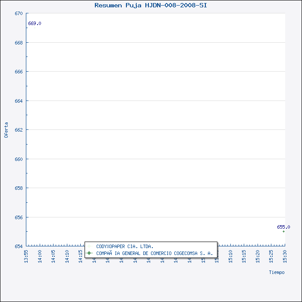Click the 655.0 data label
This screenshot has width=302, height=302.
click(x=283, y=227)
